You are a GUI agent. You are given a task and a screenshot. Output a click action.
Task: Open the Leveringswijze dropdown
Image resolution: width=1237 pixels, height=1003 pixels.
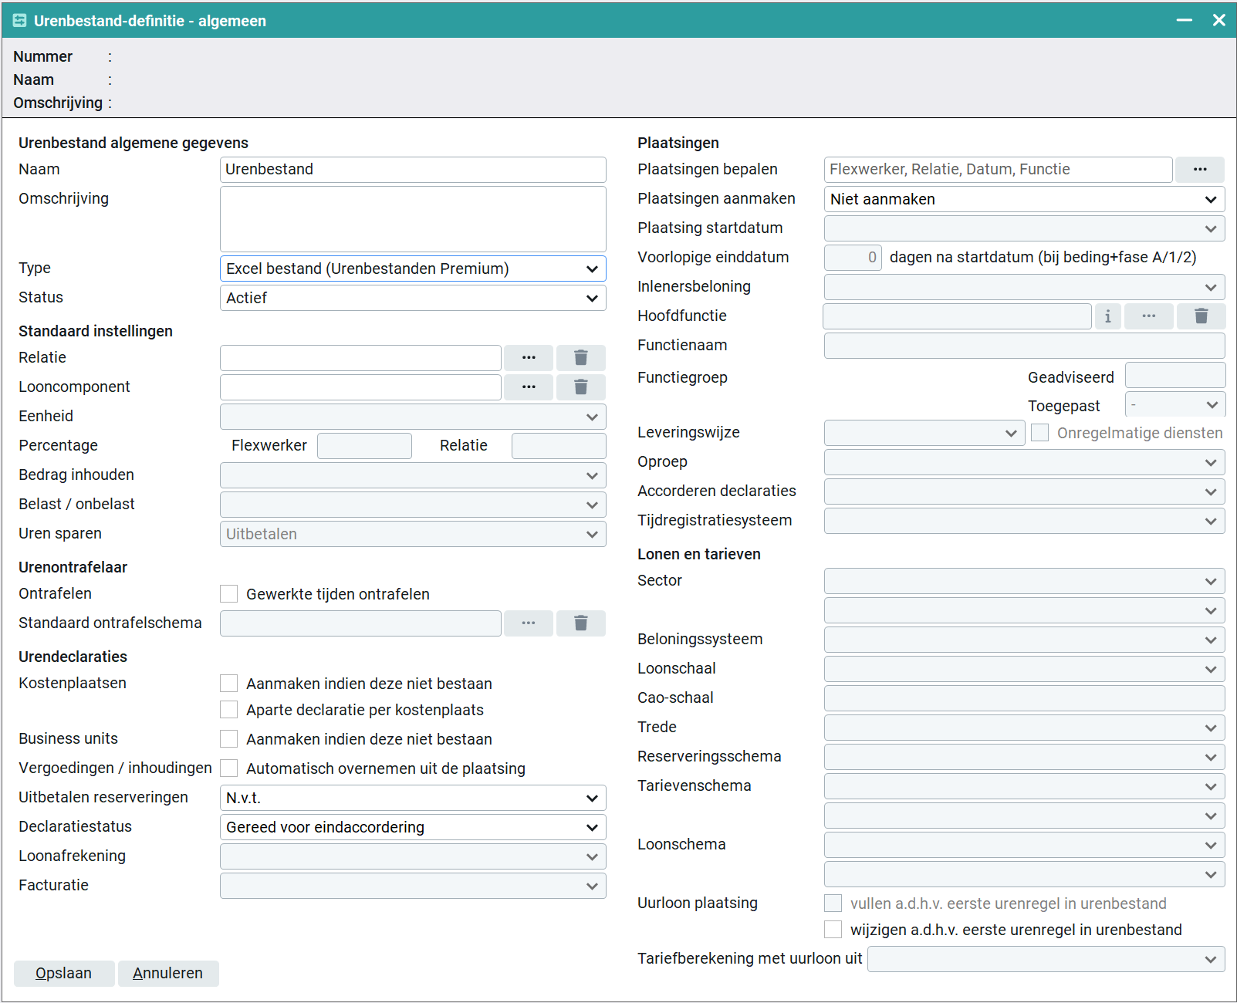tap(924, 433)
